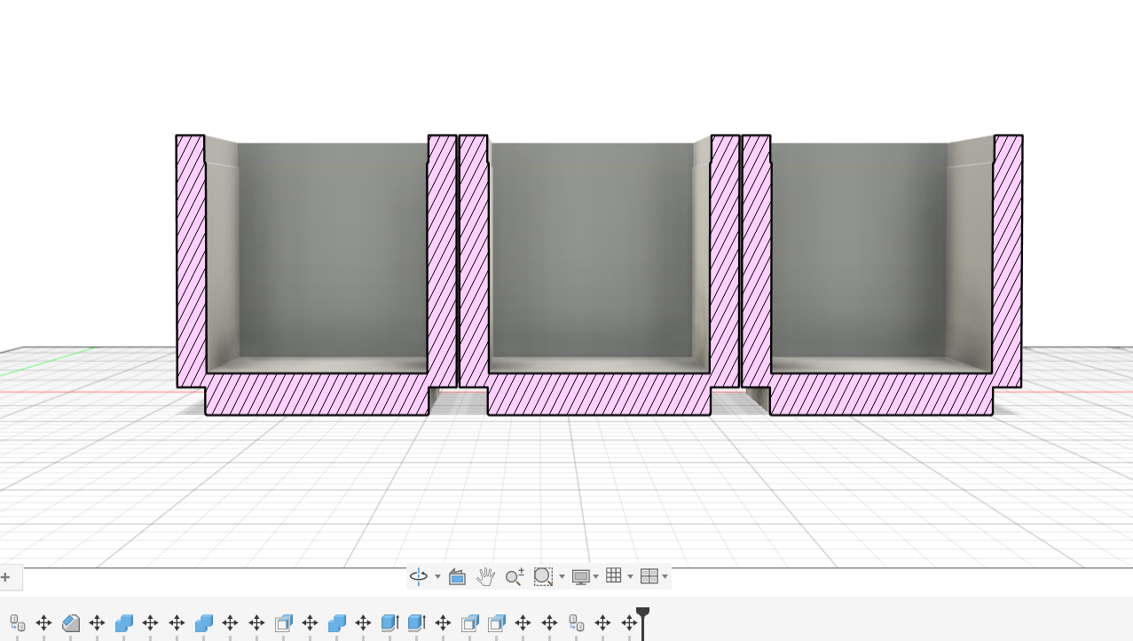Viewport: 1133px width, 641px height.
Task: Click the Zoom Window fit icon
Action: (543, 576)
